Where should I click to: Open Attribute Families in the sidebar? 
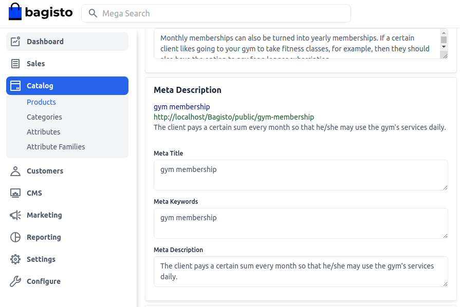click(x=56, y=147)
